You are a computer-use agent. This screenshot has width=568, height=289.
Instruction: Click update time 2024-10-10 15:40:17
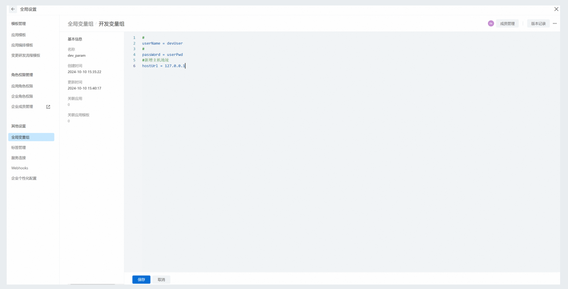(x=85, y=88)
